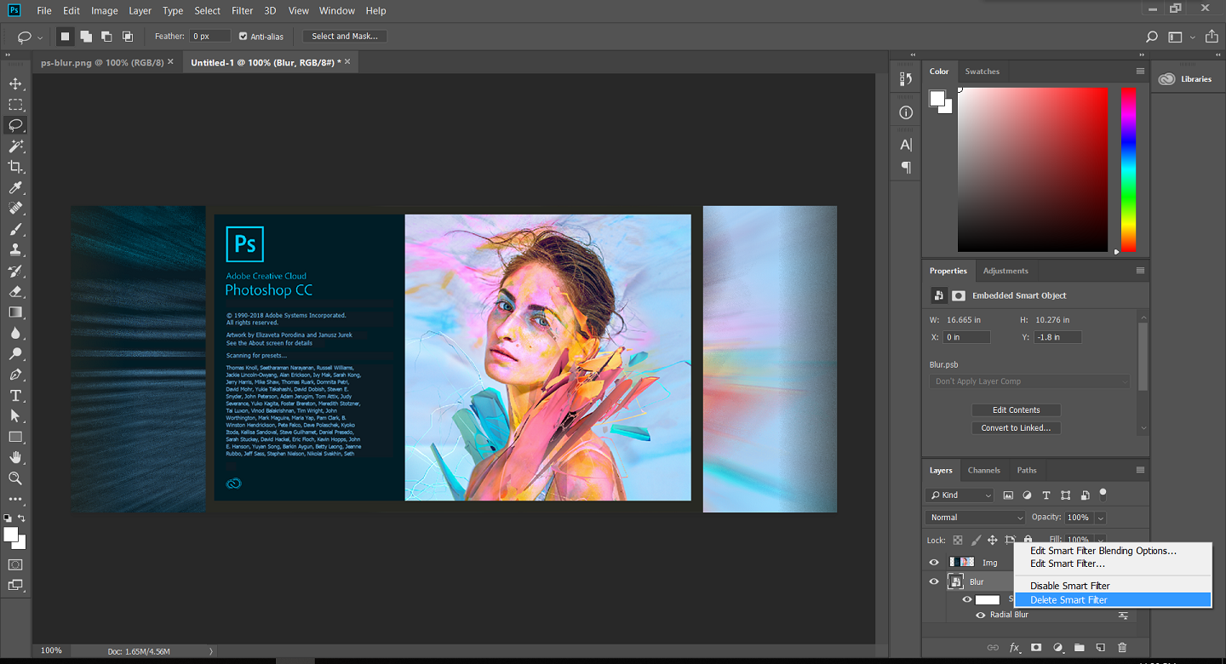Select the Horizontal Type tool
Image resolution: width=1226 pixels, height=664 pixels.
point(15,396)
